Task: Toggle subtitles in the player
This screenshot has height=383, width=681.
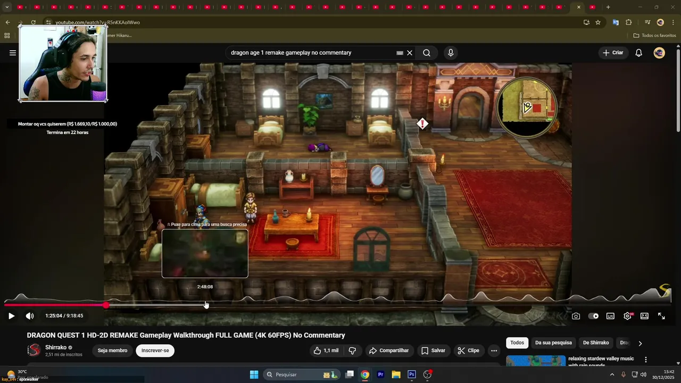Action: (610, 316)
